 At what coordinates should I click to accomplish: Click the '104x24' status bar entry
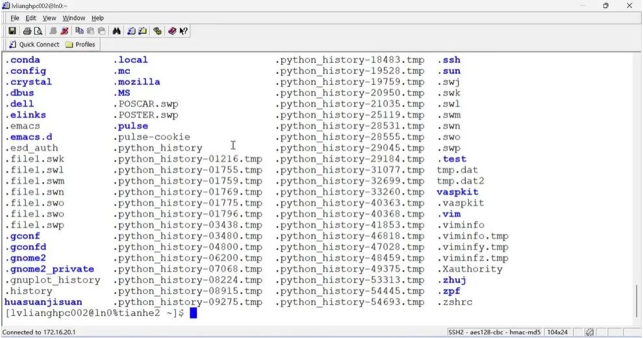tap(557, 332)
